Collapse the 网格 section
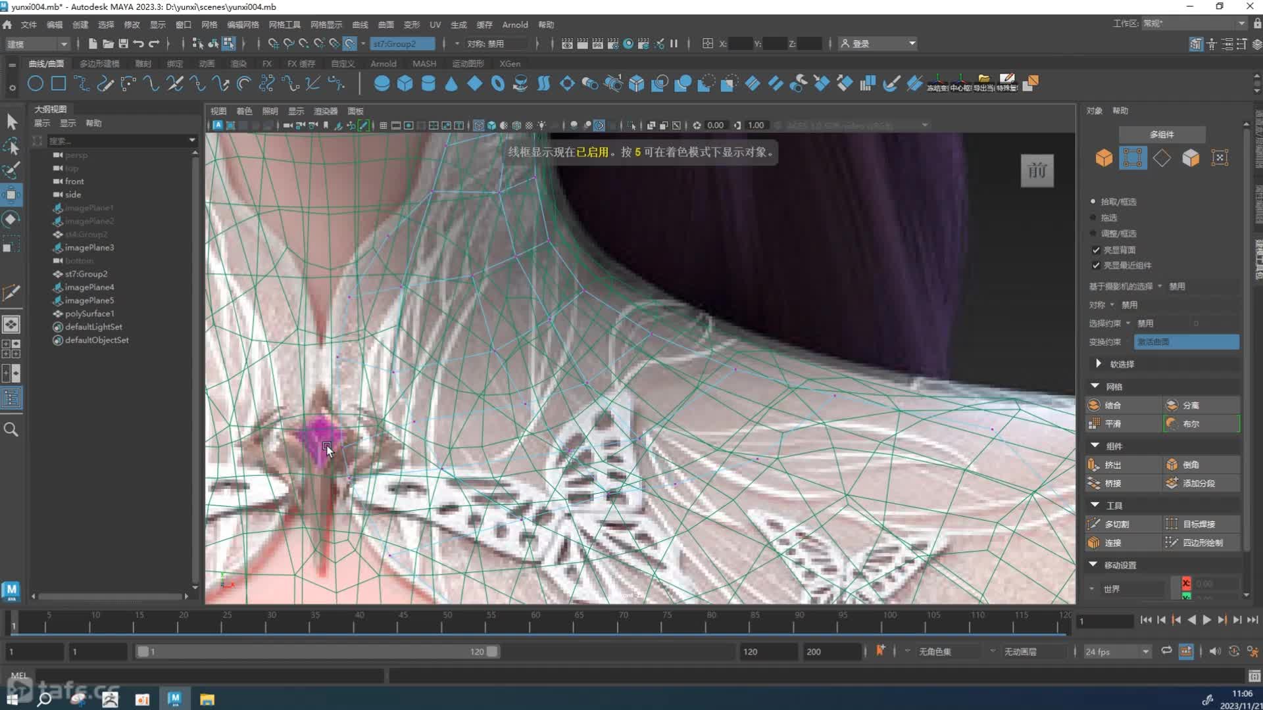The width and height of the screenshot is (1263, 710). (1095, 386)
